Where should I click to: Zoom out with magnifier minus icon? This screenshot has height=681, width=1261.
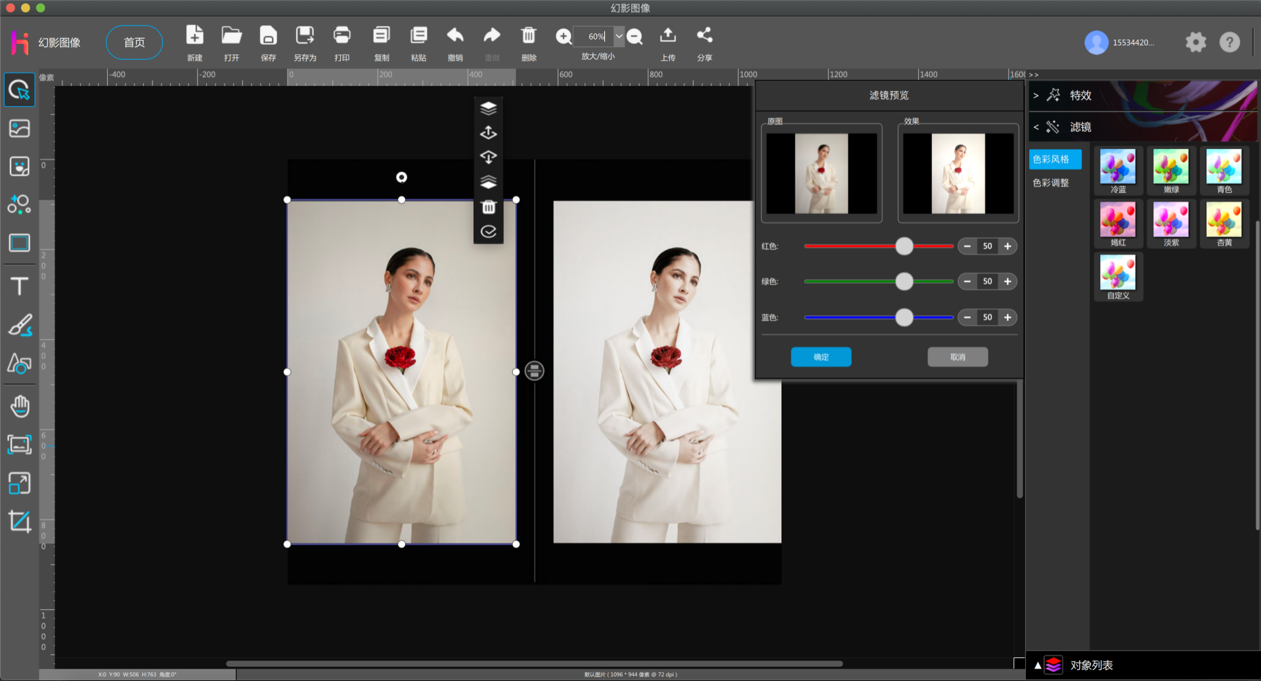pos(634,37)
